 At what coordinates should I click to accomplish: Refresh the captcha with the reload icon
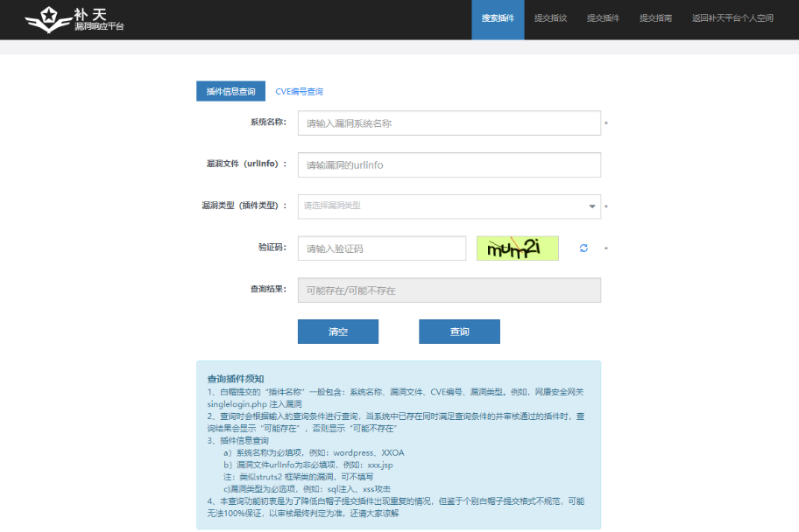click(583, 248)
